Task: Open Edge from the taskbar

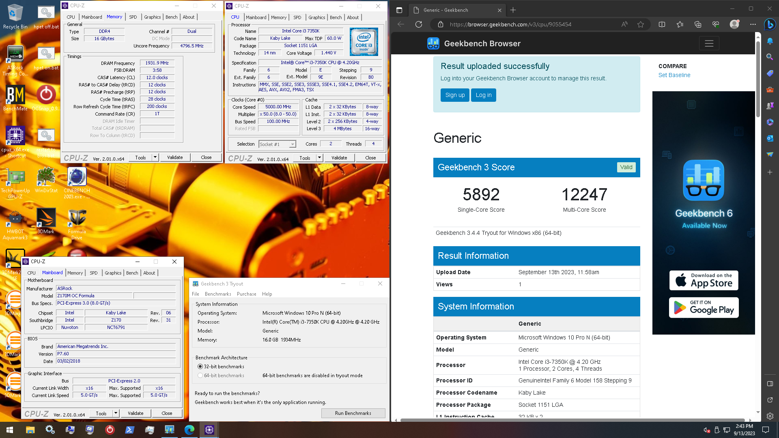Action: click(189, 429)
